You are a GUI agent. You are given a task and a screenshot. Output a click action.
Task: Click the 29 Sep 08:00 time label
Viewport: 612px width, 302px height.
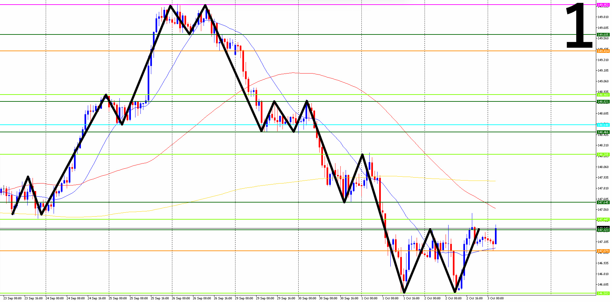(265, 298)
